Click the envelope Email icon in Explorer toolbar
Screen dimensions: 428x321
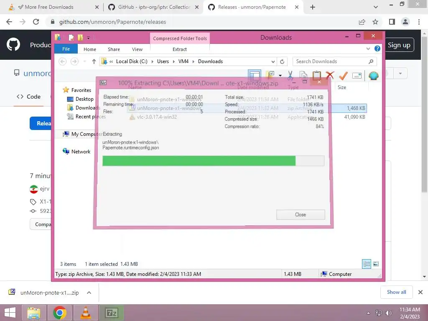[357, 76]
